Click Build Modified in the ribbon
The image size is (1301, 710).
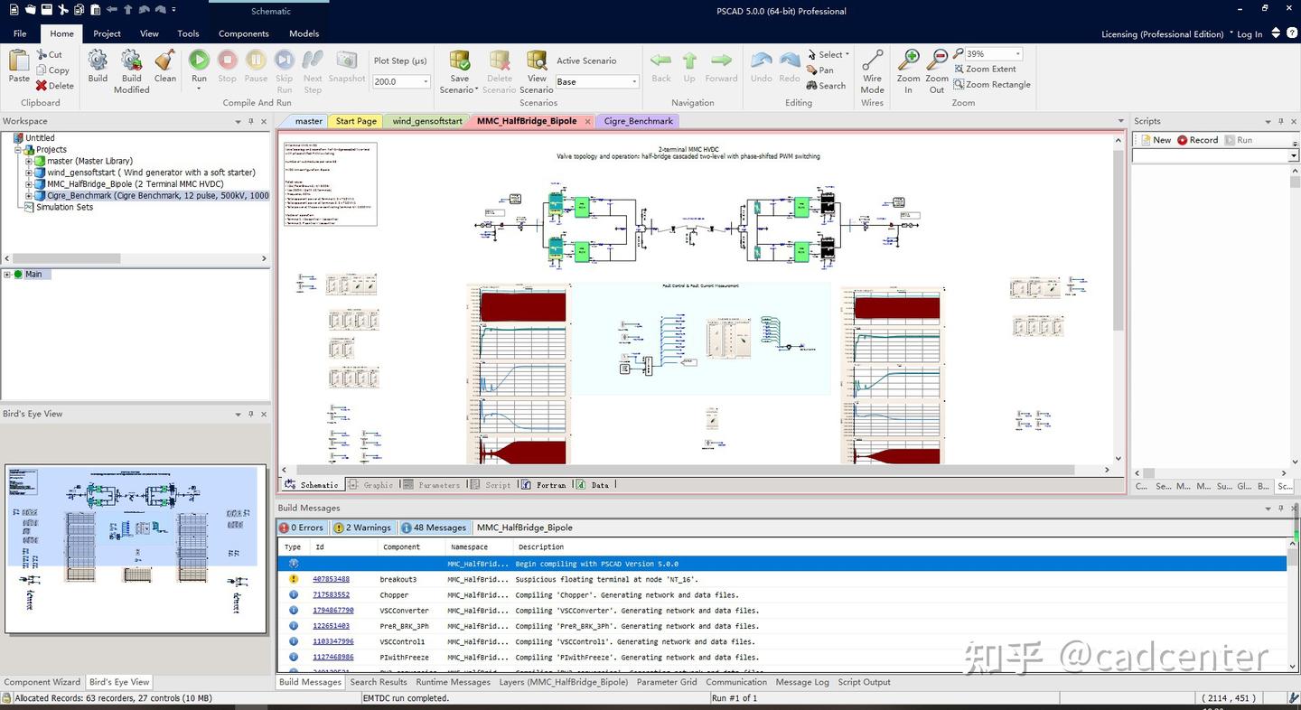coord(132,71)
